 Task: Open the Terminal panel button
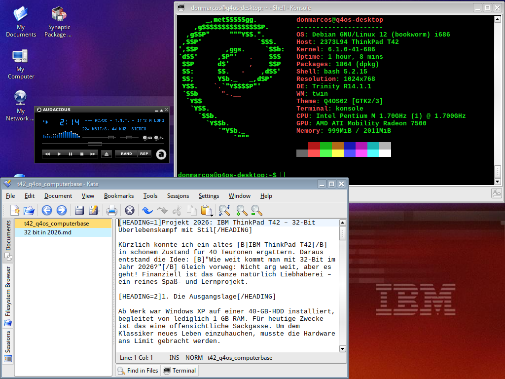click(180, 371)
